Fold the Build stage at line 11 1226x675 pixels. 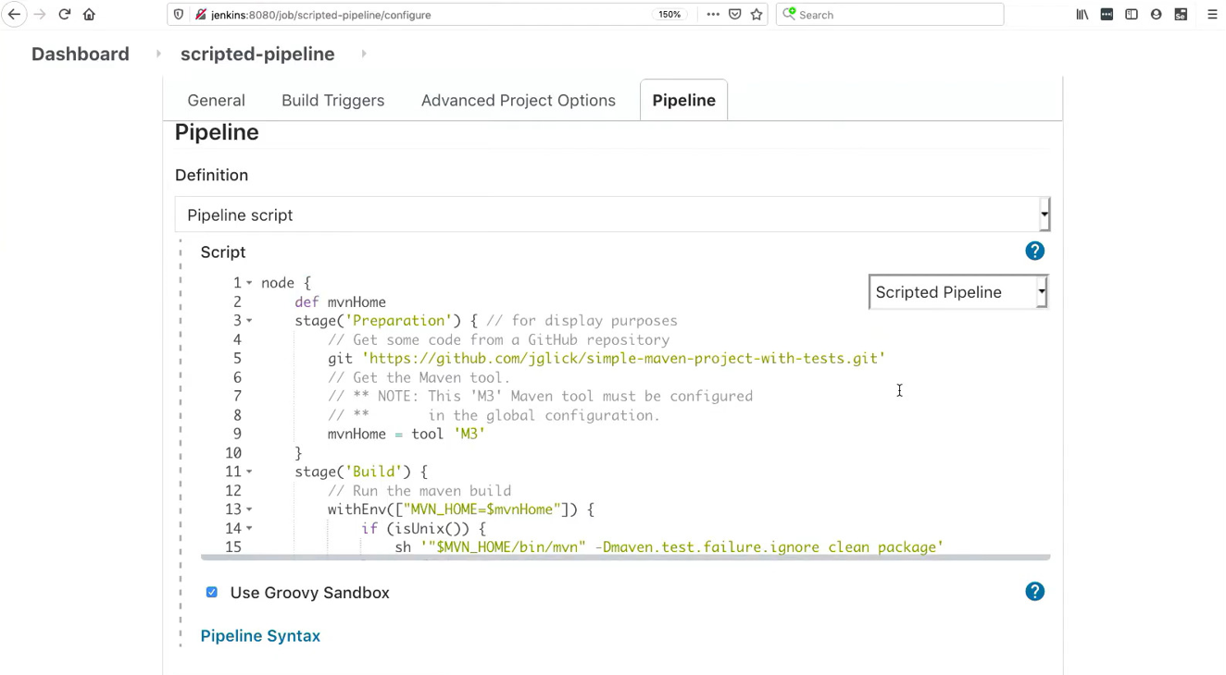tap(249, 472)
